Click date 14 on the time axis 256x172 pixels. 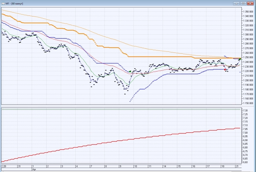pos(164,166)
